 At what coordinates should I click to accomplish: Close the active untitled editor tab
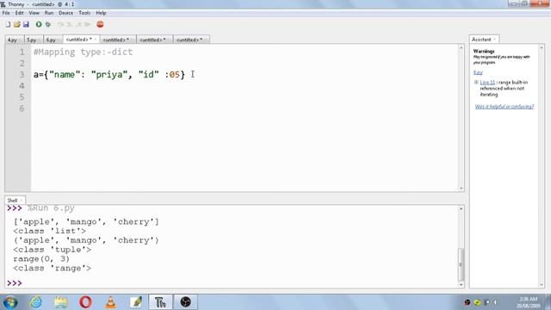96,40
